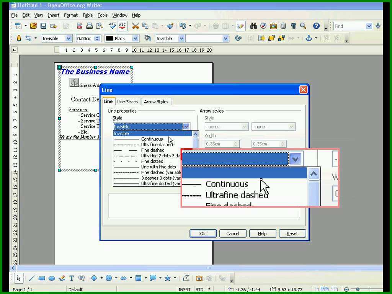Select the Ellipse draw tool

[x=52, y=278]
